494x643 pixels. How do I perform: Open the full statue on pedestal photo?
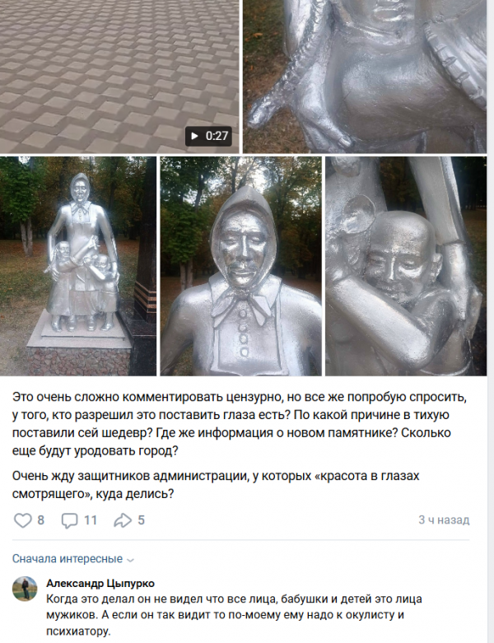point(78,266)
